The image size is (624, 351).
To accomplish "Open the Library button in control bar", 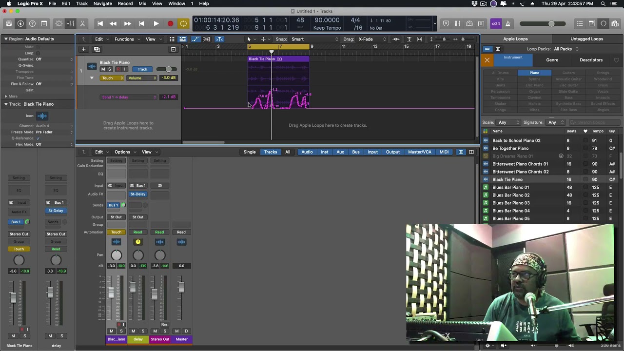I will click(9, 23).
